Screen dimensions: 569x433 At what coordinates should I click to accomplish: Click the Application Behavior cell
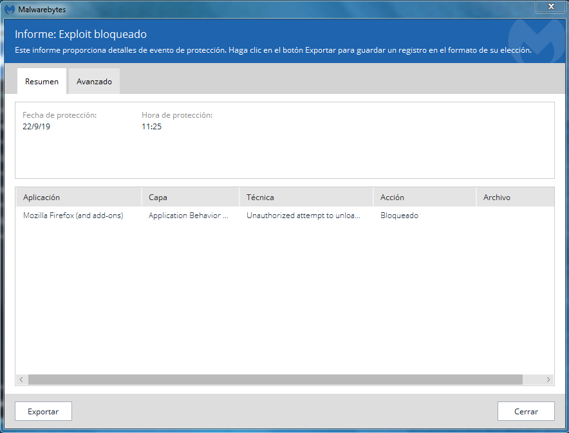pyautogui.click(x=189, y=216)
